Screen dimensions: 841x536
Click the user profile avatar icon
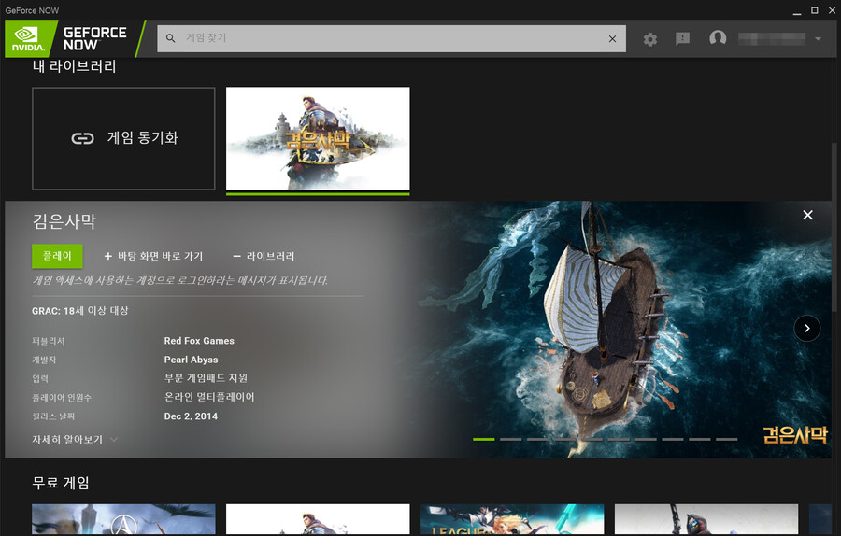(x=718, y=38)
